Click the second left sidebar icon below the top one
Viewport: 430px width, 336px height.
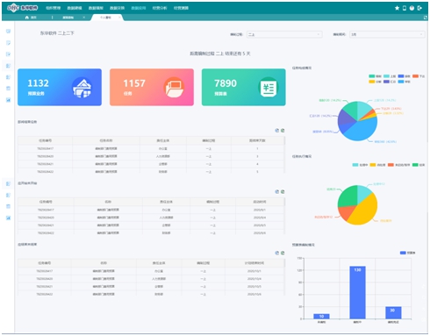pos(8,43)
